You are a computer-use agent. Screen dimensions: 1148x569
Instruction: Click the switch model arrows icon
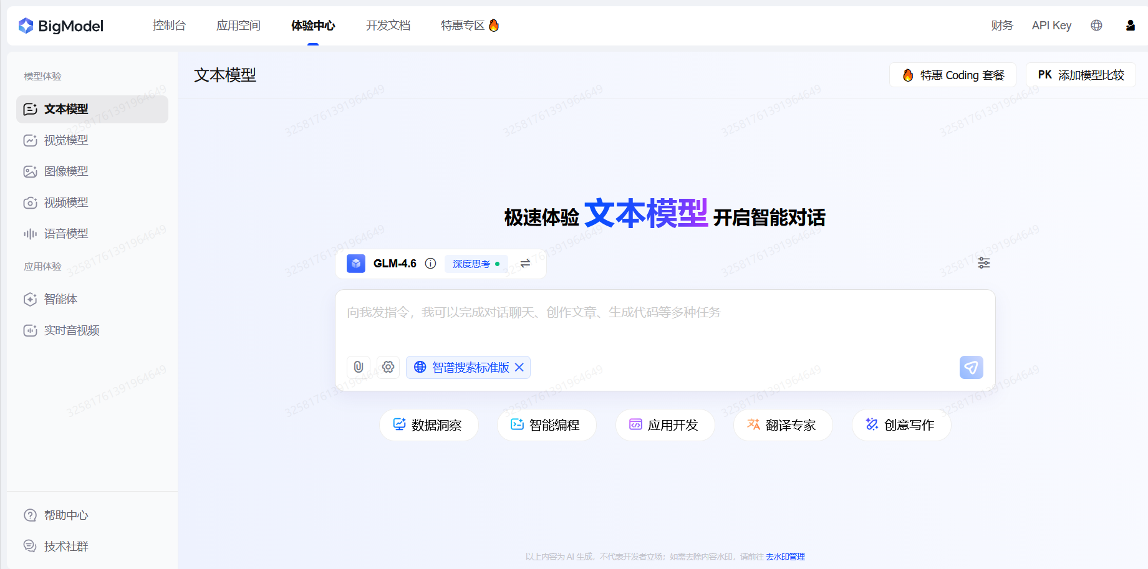tap(525, 264)
